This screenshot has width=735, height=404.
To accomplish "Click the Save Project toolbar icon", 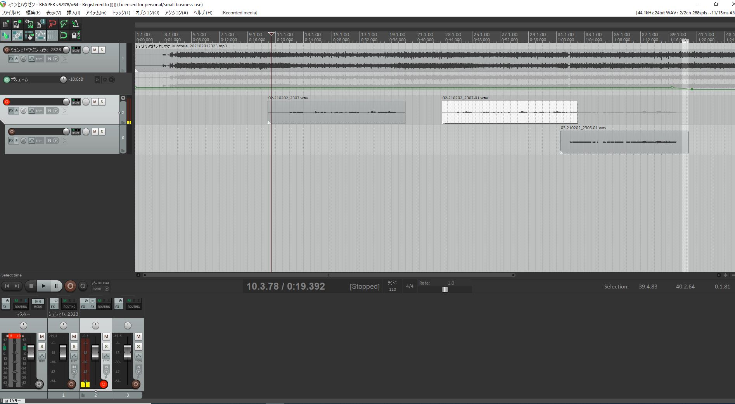I will (x=29, y=24).
